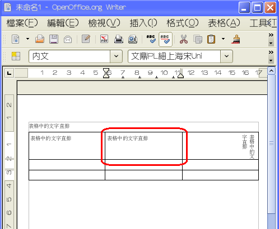
Task: Toggle the AutoSpellcheck icon
Action: (165, 39)
